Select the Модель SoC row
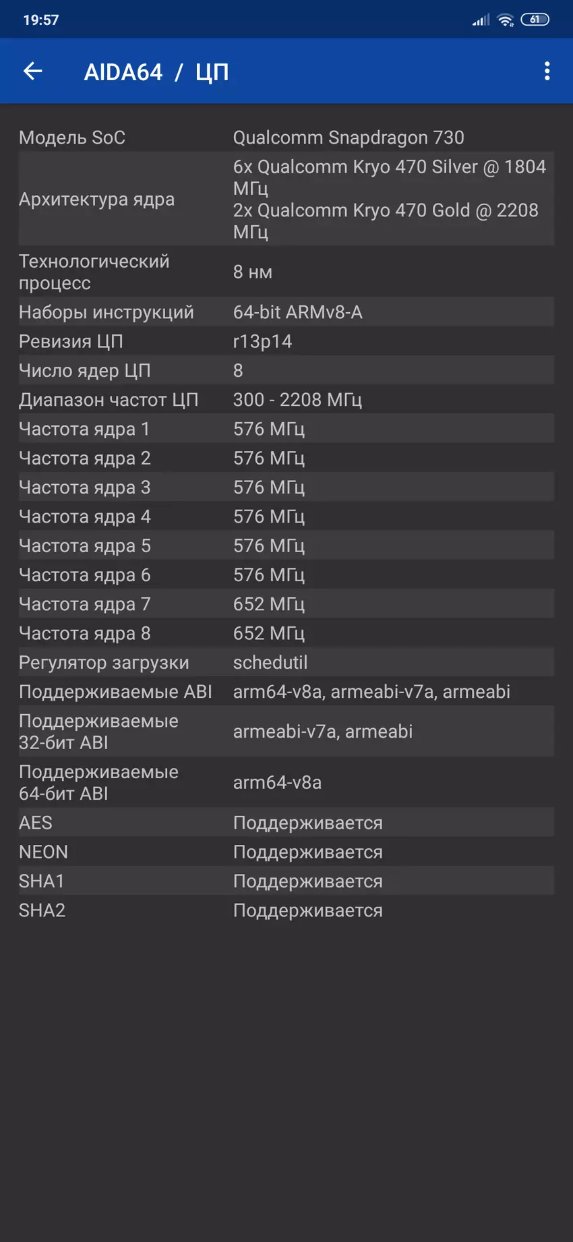The image size is (573, 1242). click(x=286, y=138)
